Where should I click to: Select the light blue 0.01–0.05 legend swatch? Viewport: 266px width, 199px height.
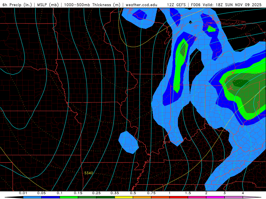pos(32,197)
